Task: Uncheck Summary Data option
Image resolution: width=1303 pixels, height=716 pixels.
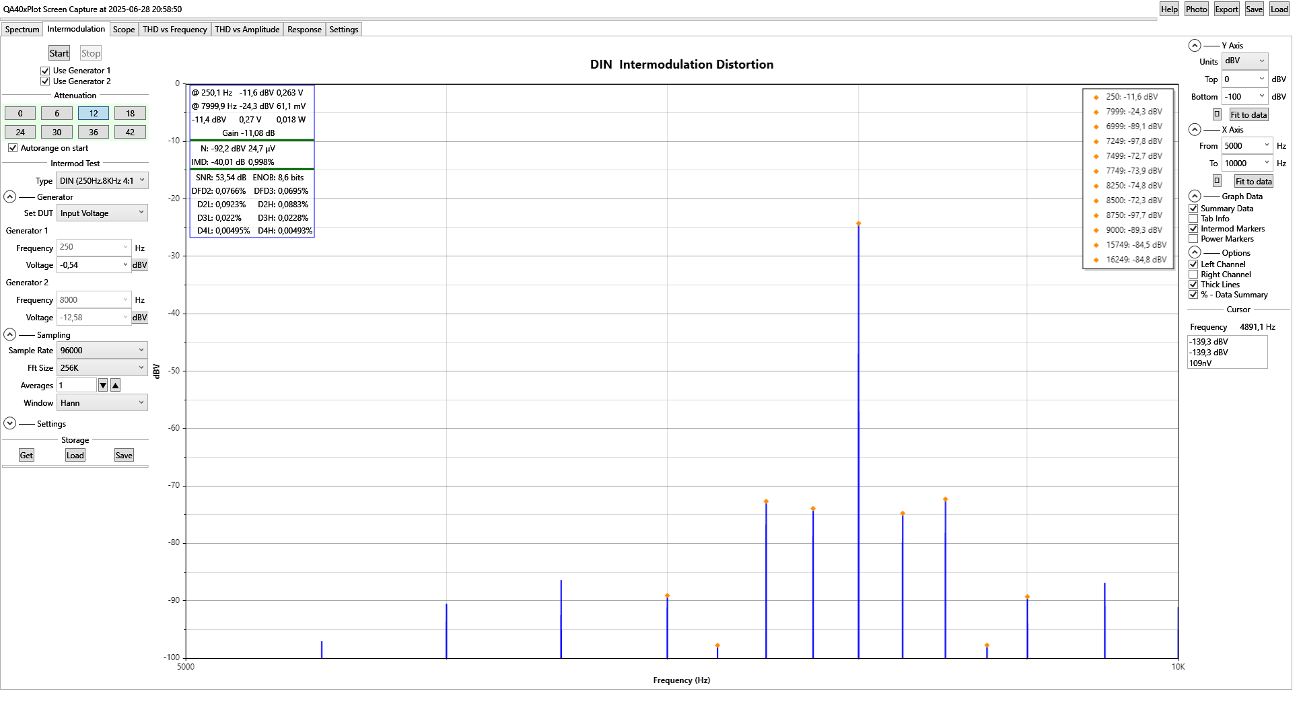Action: point(1193,209)
